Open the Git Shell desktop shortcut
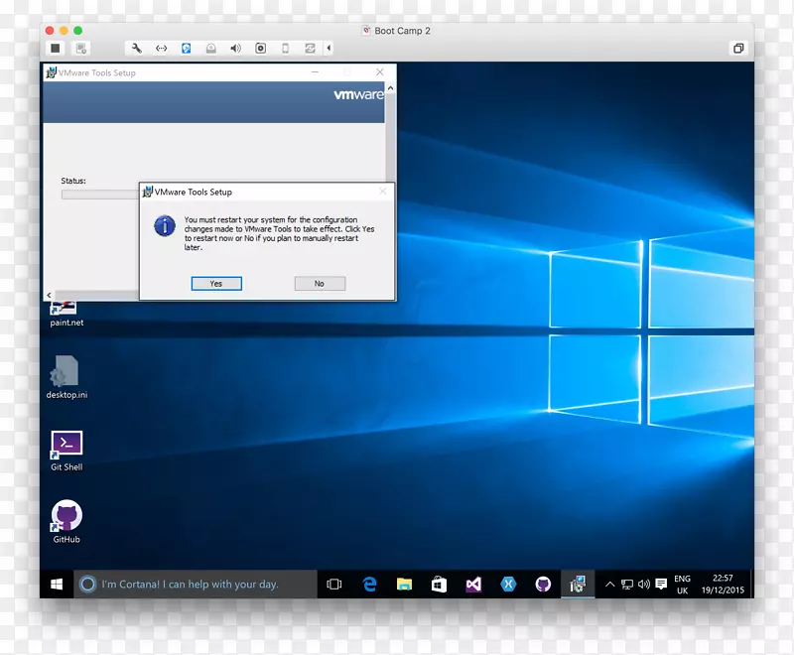Viewport: 794px width, 655px height. [x=66, y=445]
